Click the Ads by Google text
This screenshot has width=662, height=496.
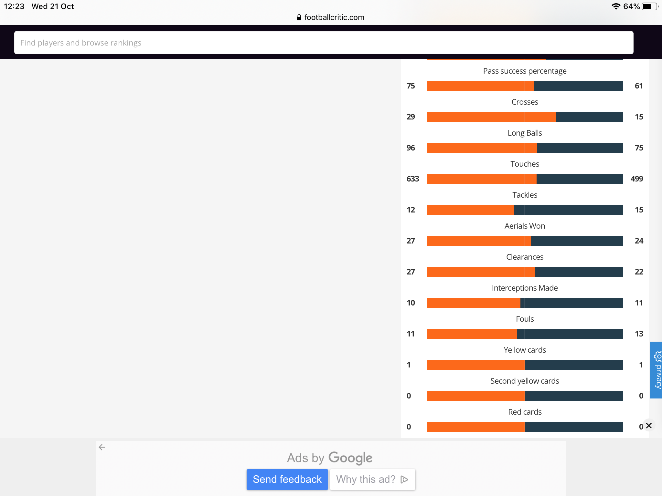click(x=330, y=458)
